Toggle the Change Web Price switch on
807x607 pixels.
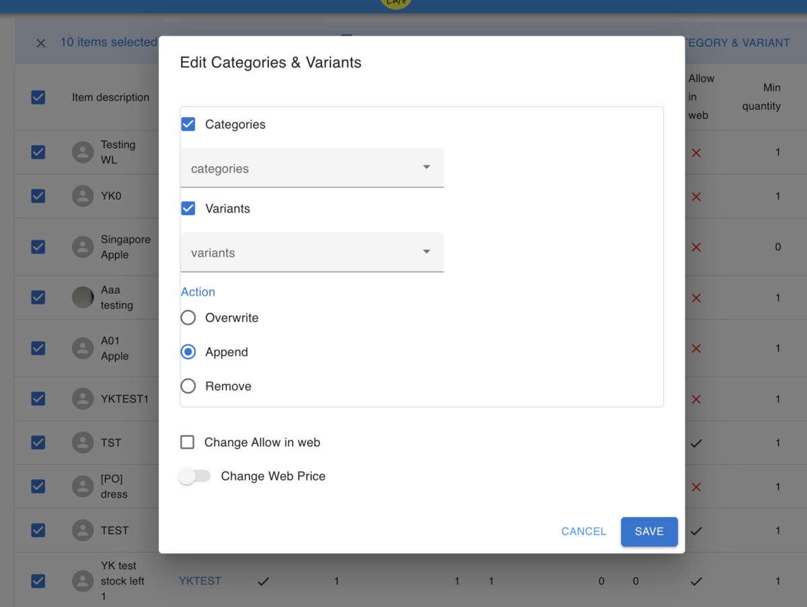tap(194, 476)
